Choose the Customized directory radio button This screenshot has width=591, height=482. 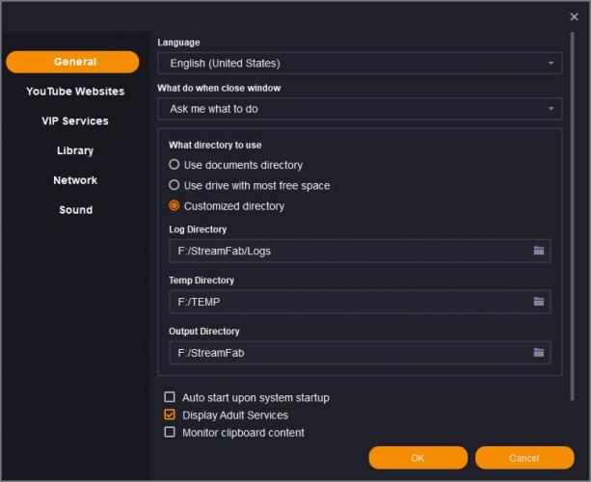point(175,205)
